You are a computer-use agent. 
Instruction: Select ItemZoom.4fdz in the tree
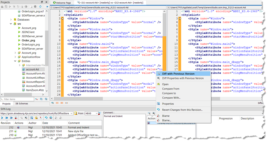[35, 90]
